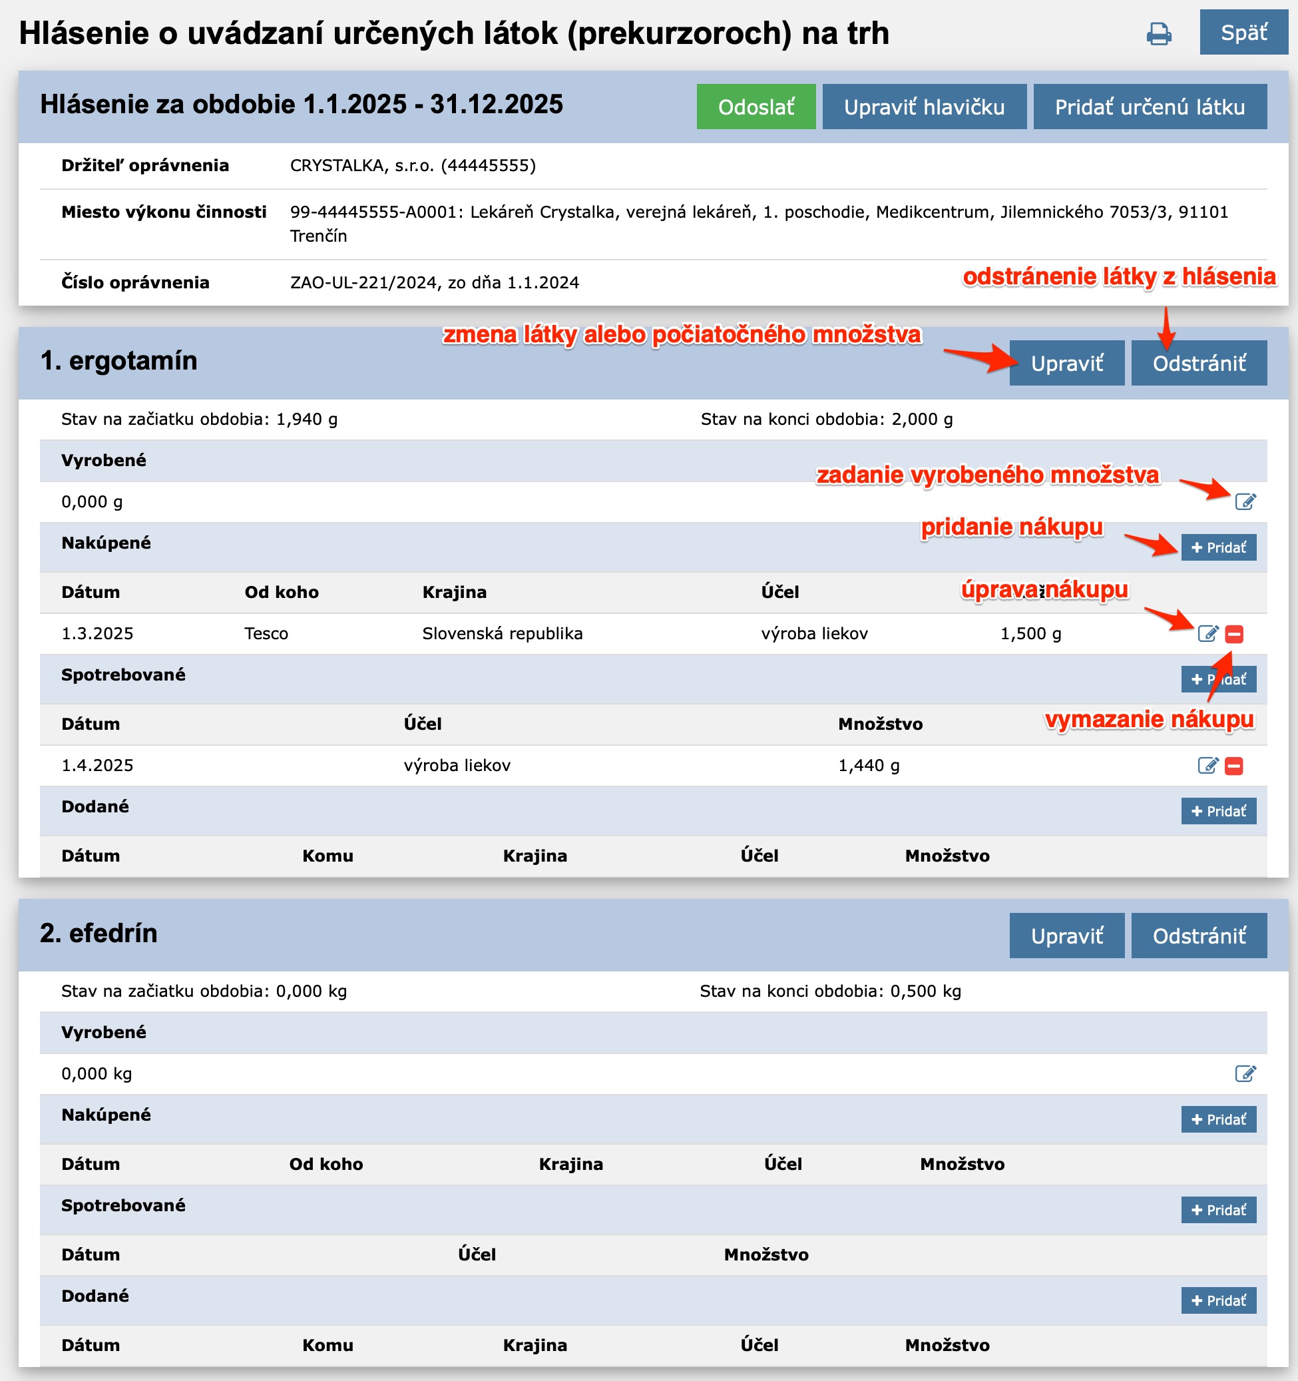The height and width of the screenshot is (1381, 1298).
Task: Click Pridať určenú látku
Action: [1150, 107]
